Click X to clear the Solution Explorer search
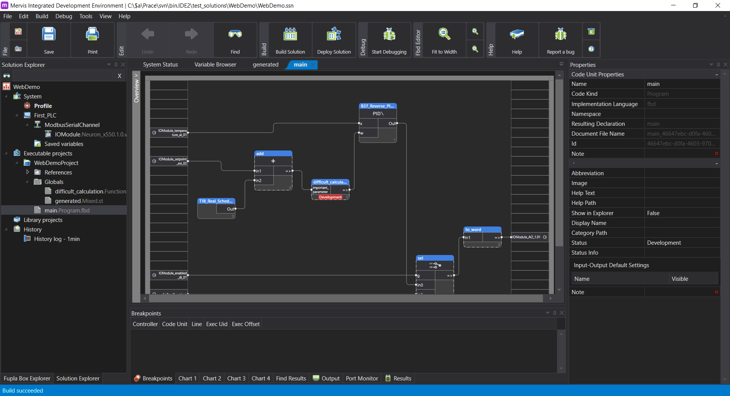Image resolution: width=730 pixels, height=396 pixels. click(x=119, y=76)
